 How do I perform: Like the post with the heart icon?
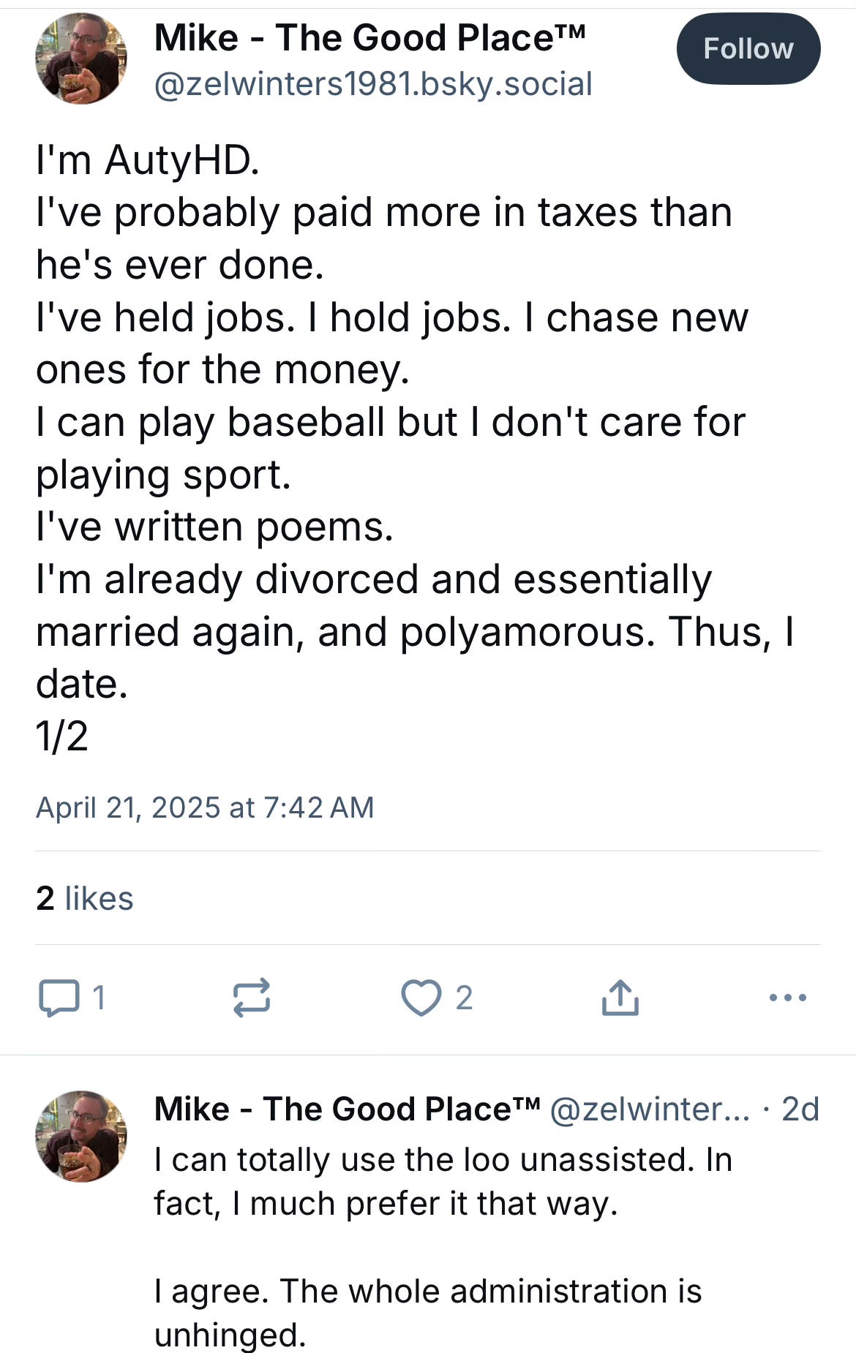tap(421, 998)
